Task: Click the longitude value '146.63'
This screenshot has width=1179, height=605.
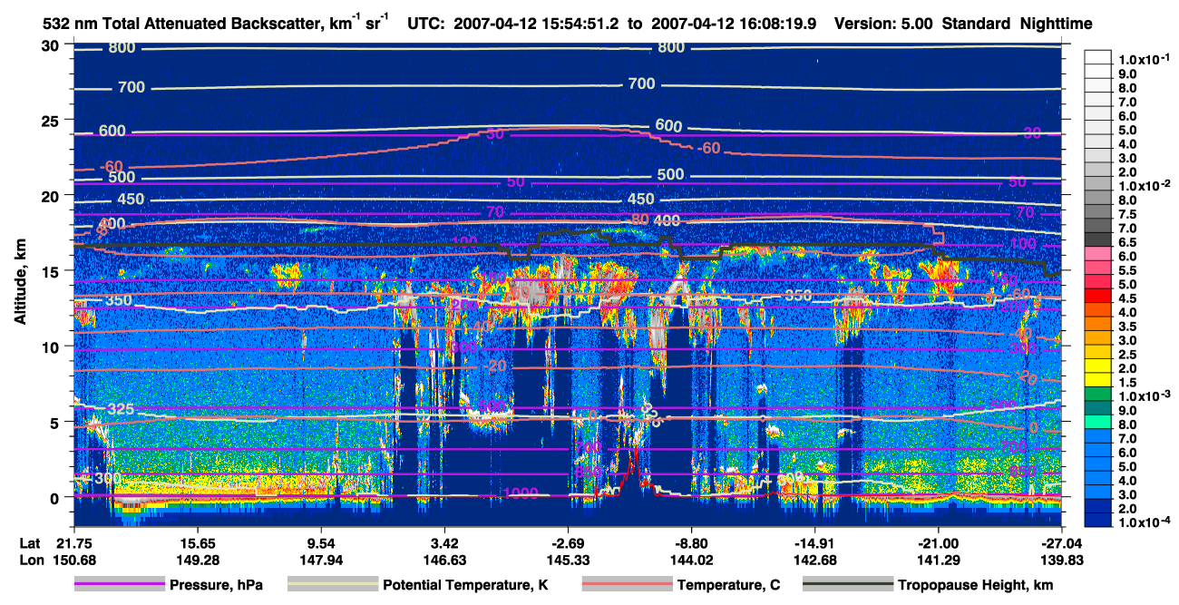Action: click(444, 561)
